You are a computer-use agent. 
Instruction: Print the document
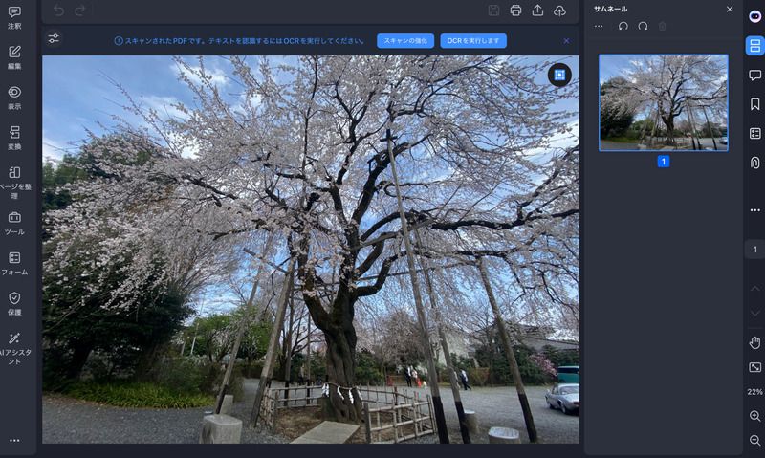click(x=515, y=11)
